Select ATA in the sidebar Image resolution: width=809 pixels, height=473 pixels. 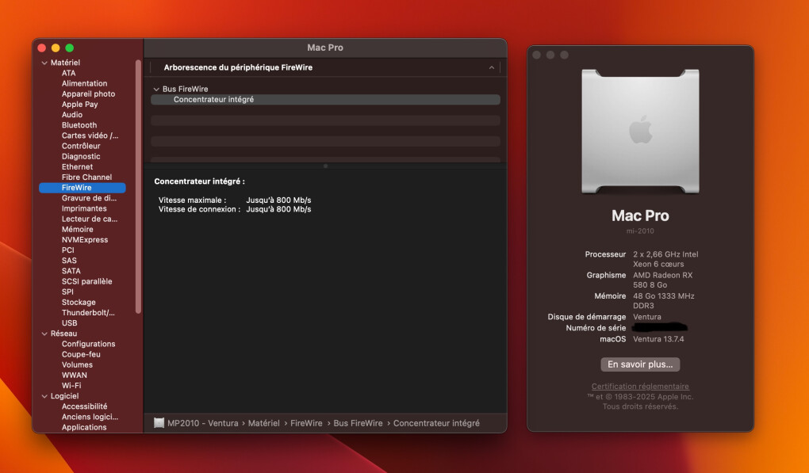(x=69, y=73)
